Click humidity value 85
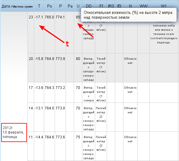The width and height of the screenshot is (179, 161). (78, 17)
